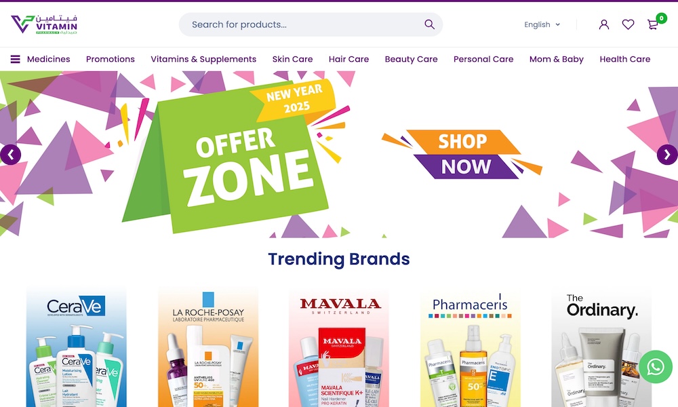Viewport: 678px width, 407px height.
Task: Open the CeraVe brand thumbnail
Action: (x=77, y=347)
